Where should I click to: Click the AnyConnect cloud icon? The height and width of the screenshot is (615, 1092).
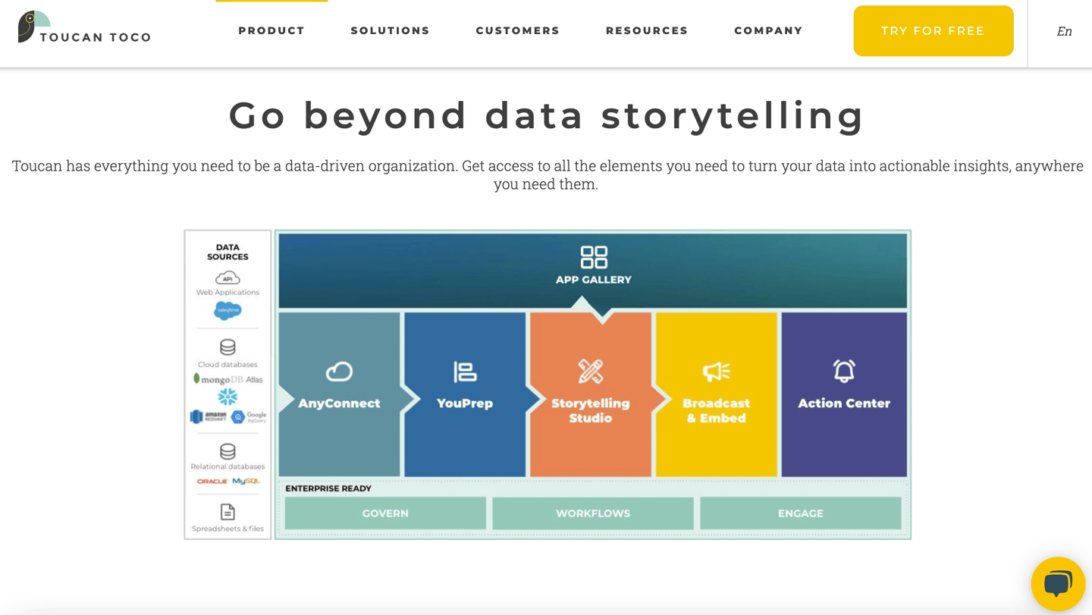click(x=339, y=372)
